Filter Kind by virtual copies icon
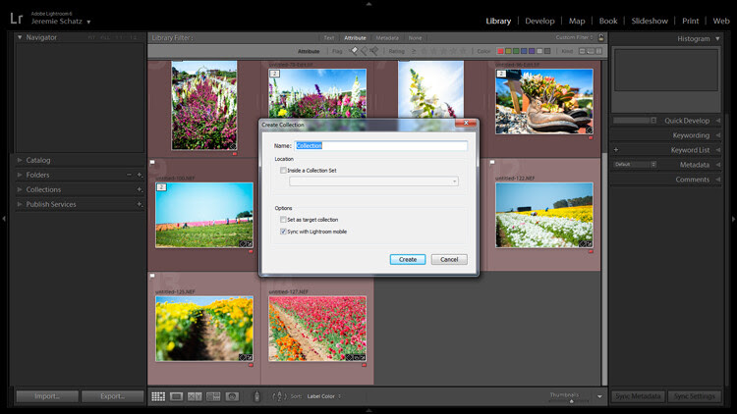Screen dimensions: 737x414 coord(591,51)
